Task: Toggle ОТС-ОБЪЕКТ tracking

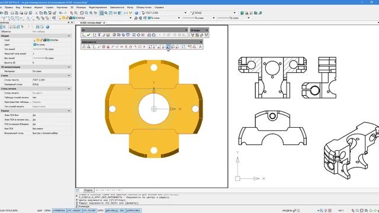Action: [x=74, y=211]
